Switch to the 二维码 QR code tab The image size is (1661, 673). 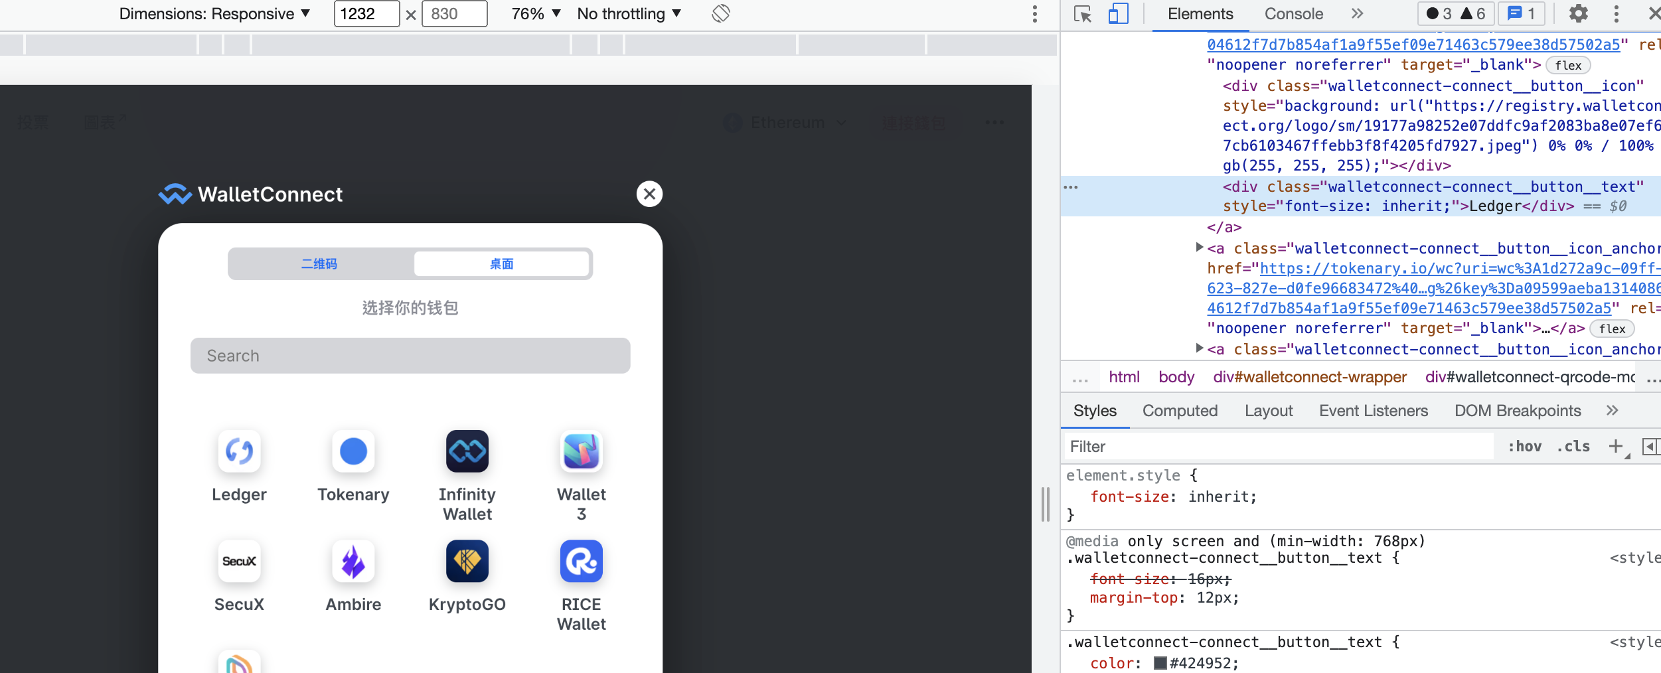click(319, 264)
